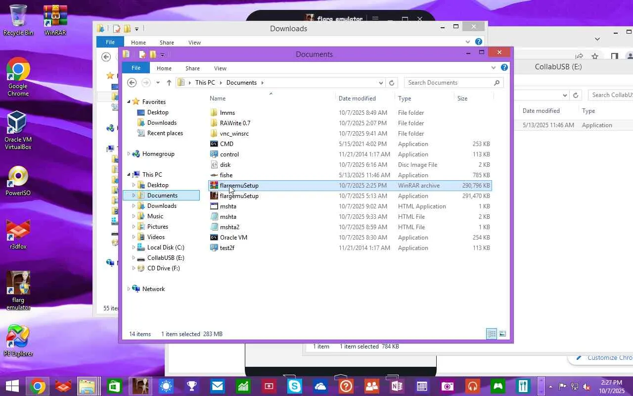Select the flarg emulator desktop icon
633x396 pixels.
(x=18, y=291)
